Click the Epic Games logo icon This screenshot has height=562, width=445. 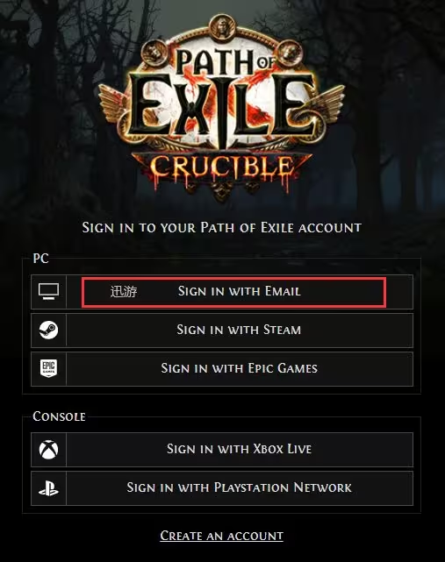[49, 368]
